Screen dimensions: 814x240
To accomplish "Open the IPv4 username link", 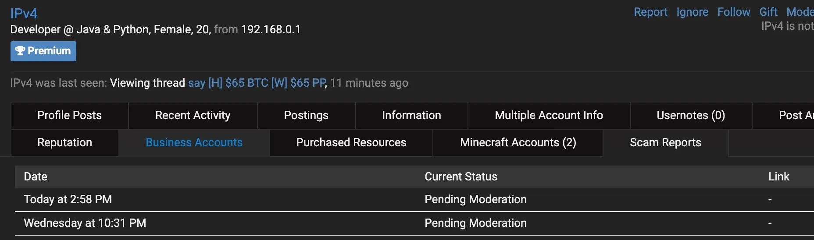I will 24,13.
